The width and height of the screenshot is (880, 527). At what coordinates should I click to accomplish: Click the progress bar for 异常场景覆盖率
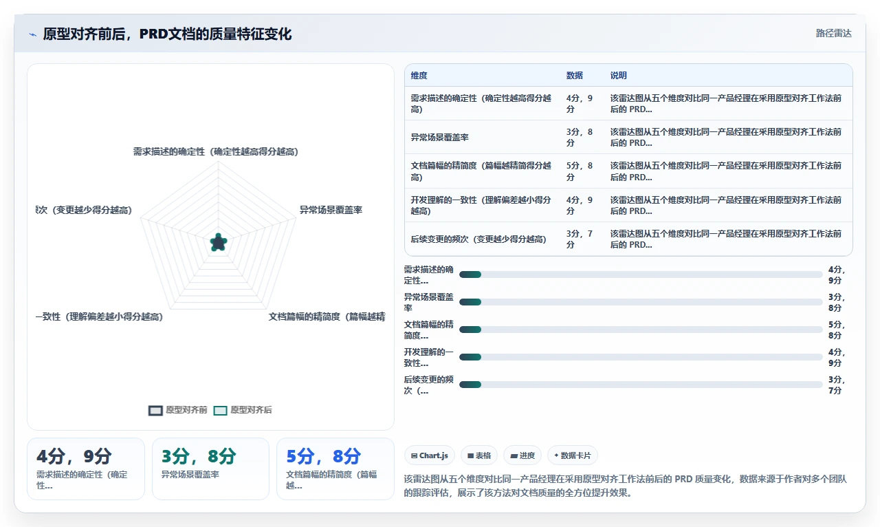click(641, 302)
